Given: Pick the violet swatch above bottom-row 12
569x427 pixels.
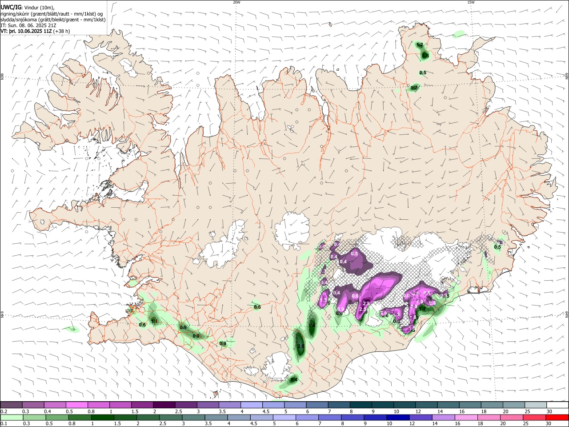Looking at the screenshot, I should pos(421,418).
